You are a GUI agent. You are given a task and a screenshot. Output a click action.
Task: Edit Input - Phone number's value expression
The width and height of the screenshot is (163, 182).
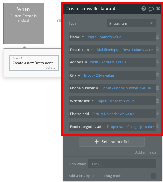tap(126, 88)
